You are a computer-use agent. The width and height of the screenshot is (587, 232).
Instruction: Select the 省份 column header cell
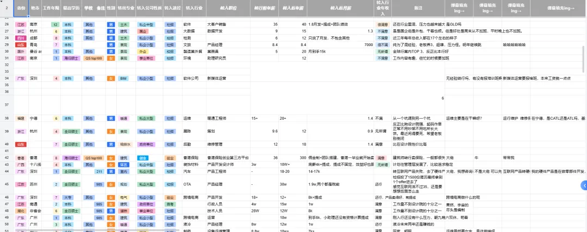click(x=21, y=8)
